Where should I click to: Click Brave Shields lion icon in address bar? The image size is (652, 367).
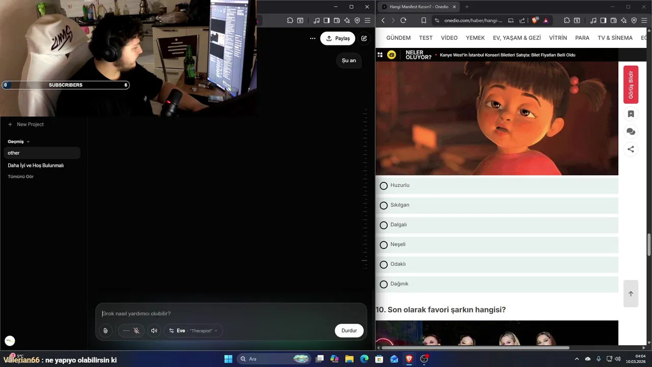[535, 20]
